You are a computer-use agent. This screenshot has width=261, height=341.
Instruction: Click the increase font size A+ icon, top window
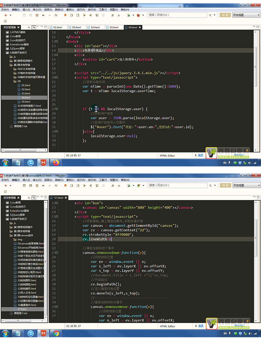coord(113,15)
